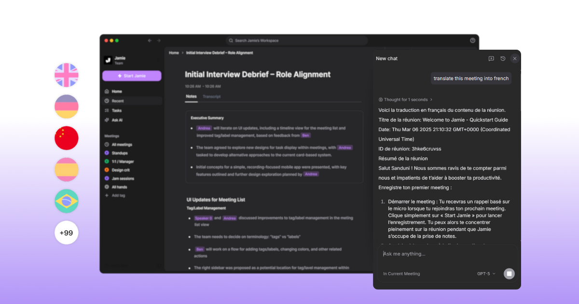
Task: Navigate back with the left arrow
Action: 150,41
